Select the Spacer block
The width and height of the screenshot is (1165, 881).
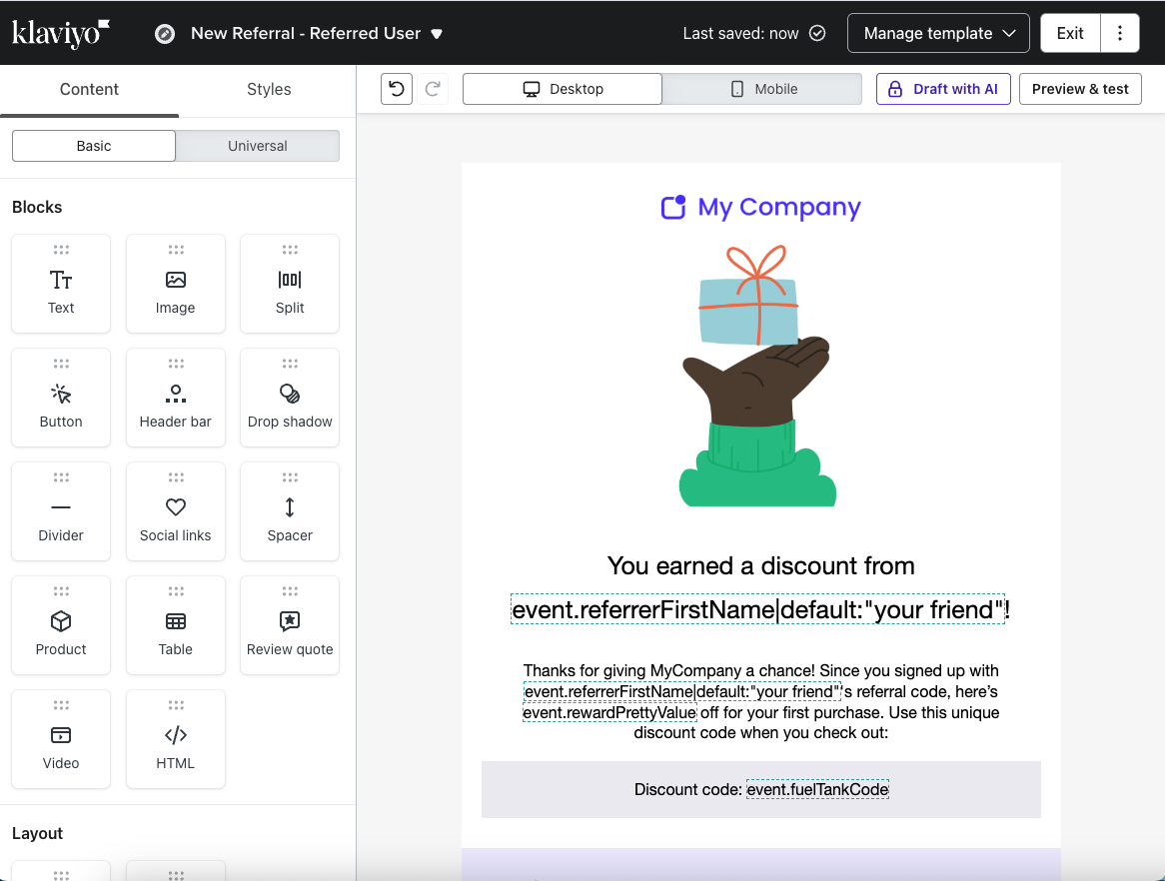[290, 511]
